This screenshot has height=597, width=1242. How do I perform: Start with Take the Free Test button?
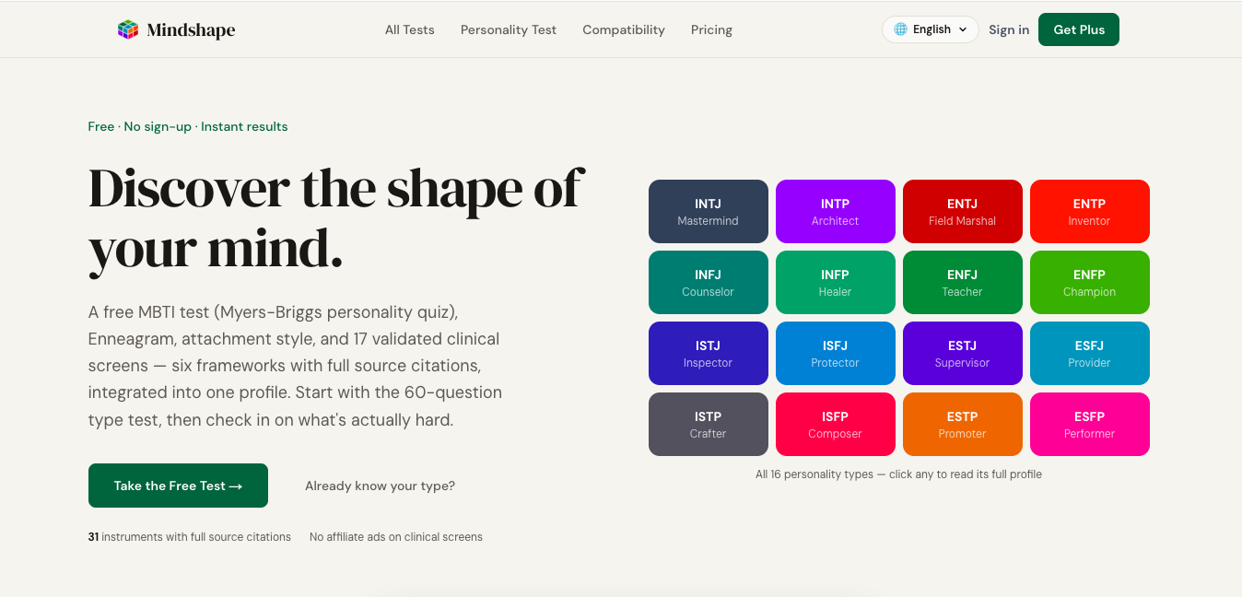tap(178, 486)
